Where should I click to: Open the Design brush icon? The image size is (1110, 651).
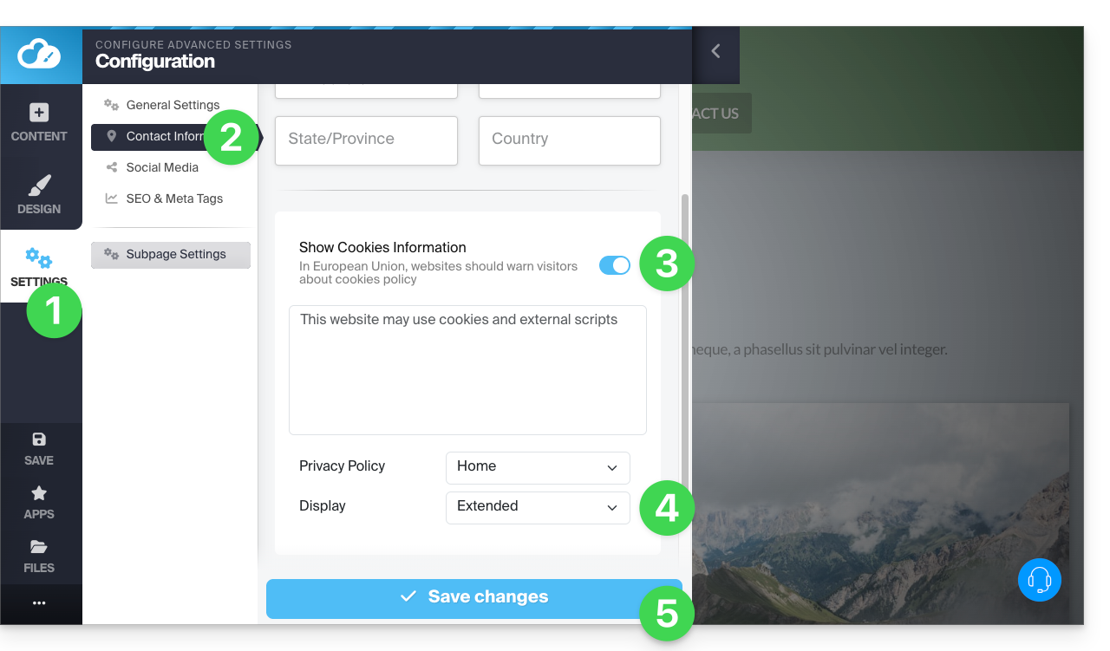pyautogui.click(x=39, y=186)
